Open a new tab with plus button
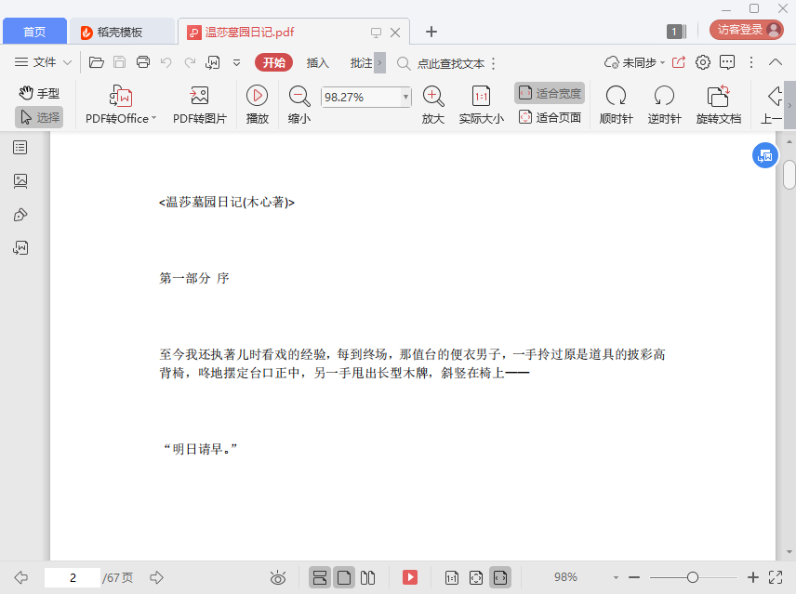Viewport: 796px width, 594px height. [x=431, y=32]
